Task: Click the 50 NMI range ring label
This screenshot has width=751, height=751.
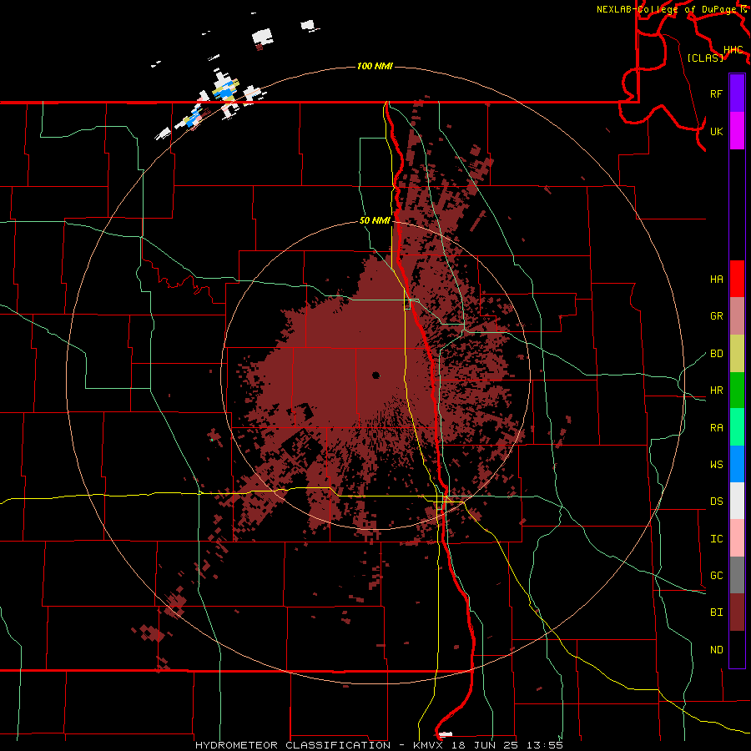Action: [375, 220]
